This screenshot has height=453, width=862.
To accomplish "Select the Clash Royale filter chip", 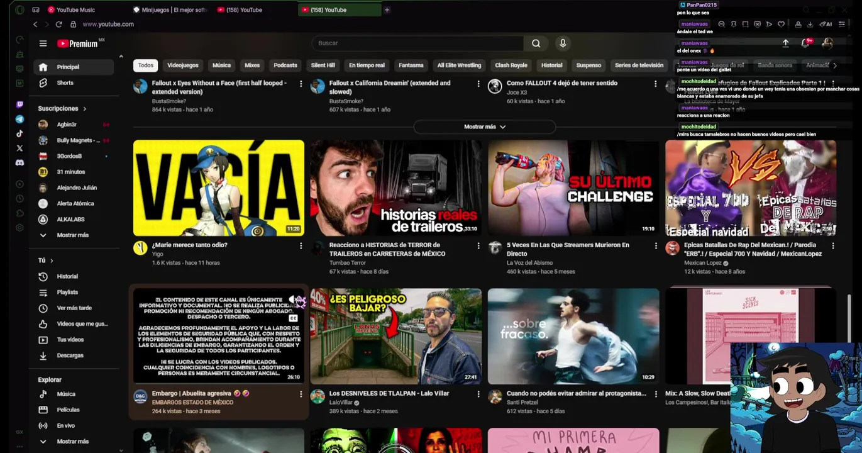I will point(511,65).
